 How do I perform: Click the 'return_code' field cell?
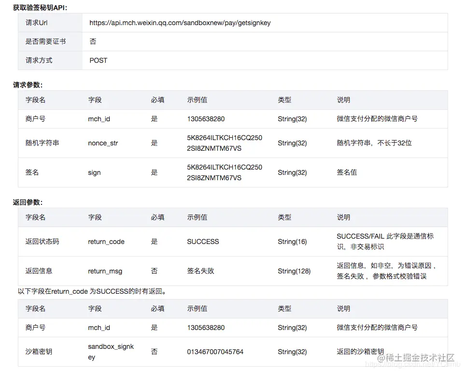106,242
